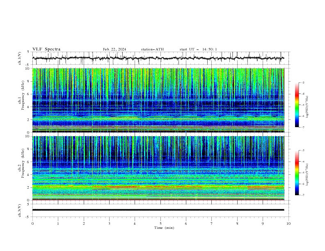This screenshot has width=325, height=251.
Task: Click the ch.1 spectrogram color bar
Action: pyautogui.click(x=297, y=105)
